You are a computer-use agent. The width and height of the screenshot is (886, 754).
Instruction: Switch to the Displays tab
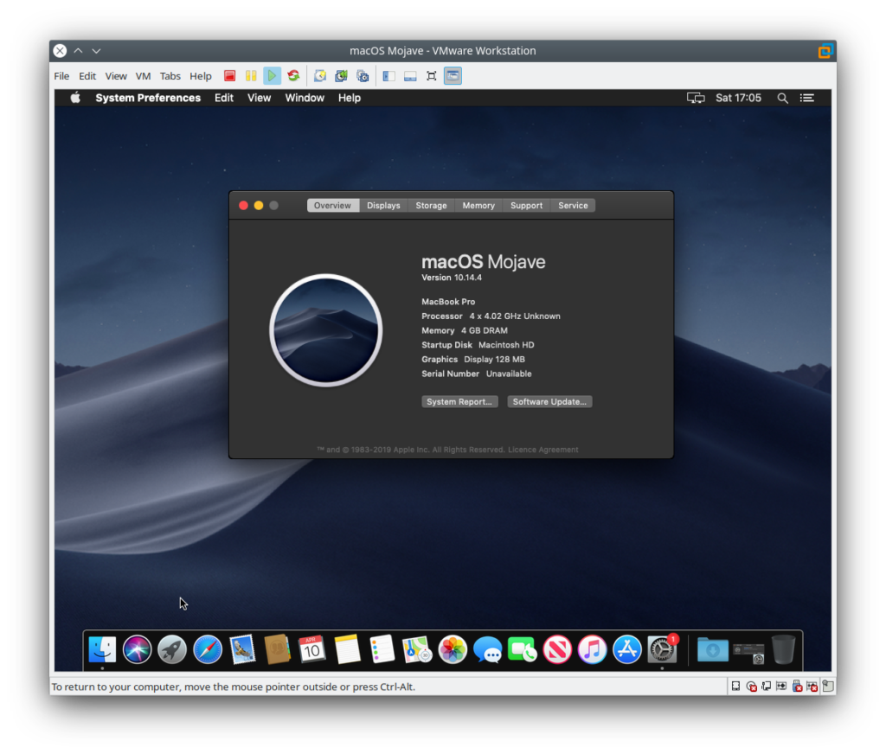pos(383,206)
